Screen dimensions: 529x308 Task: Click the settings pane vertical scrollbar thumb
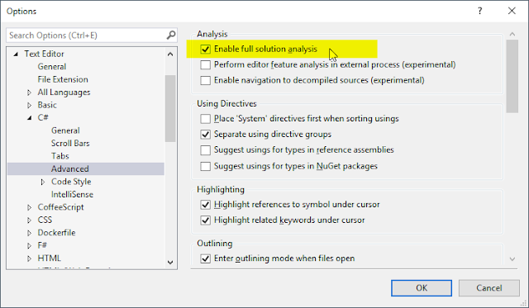point(512,76)
